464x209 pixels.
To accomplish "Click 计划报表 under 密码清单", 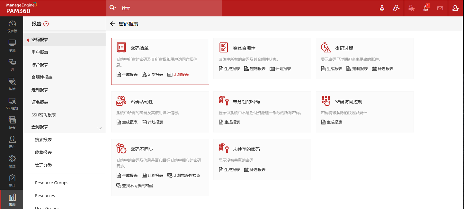I will pos(178,74).
